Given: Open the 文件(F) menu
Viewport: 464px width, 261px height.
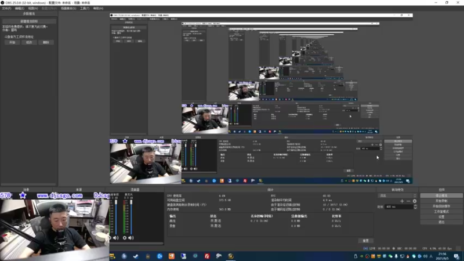Looking at the screenshot, I should pyautogui.click(x=6, y=8).
